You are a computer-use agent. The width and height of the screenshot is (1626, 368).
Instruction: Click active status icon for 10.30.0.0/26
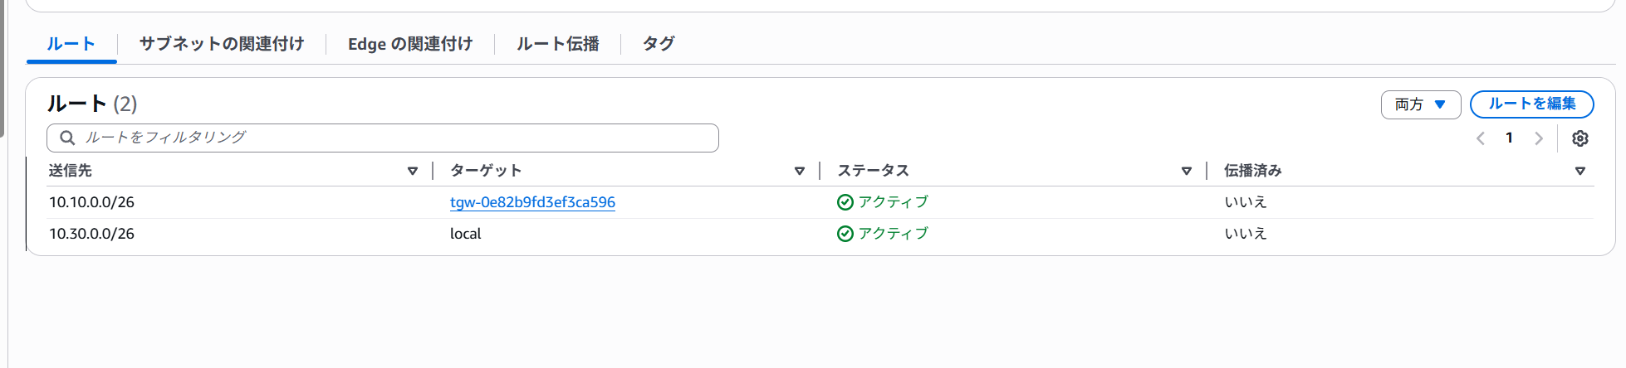[x=845, y=234]
